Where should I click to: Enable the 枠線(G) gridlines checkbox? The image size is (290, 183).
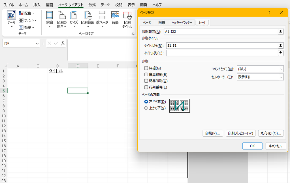(146, 68)
